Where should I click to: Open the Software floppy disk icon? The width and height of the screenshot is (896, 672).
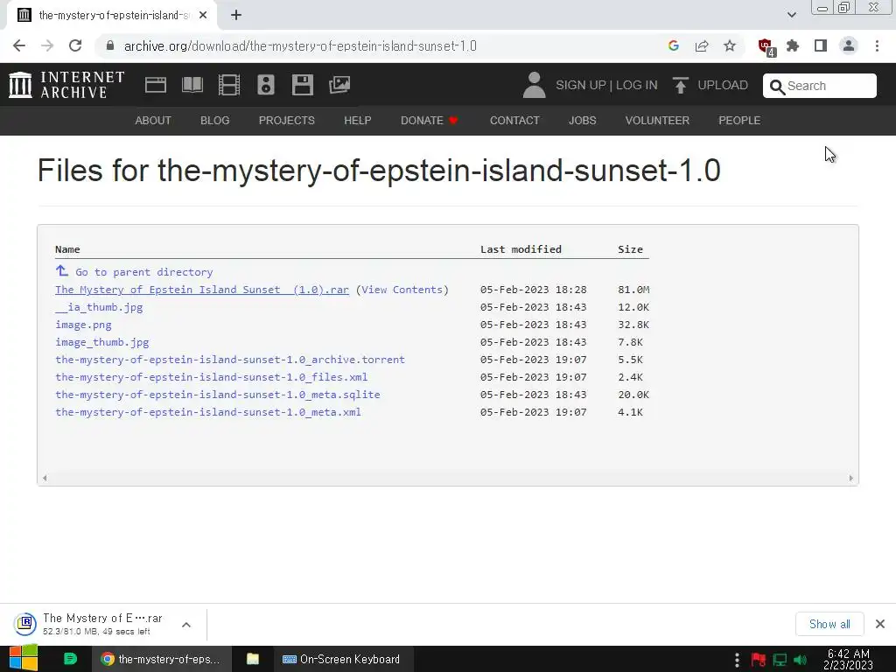click(x=302, y=85)
